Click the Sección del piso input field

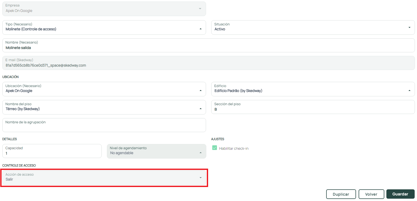[313, 109]
